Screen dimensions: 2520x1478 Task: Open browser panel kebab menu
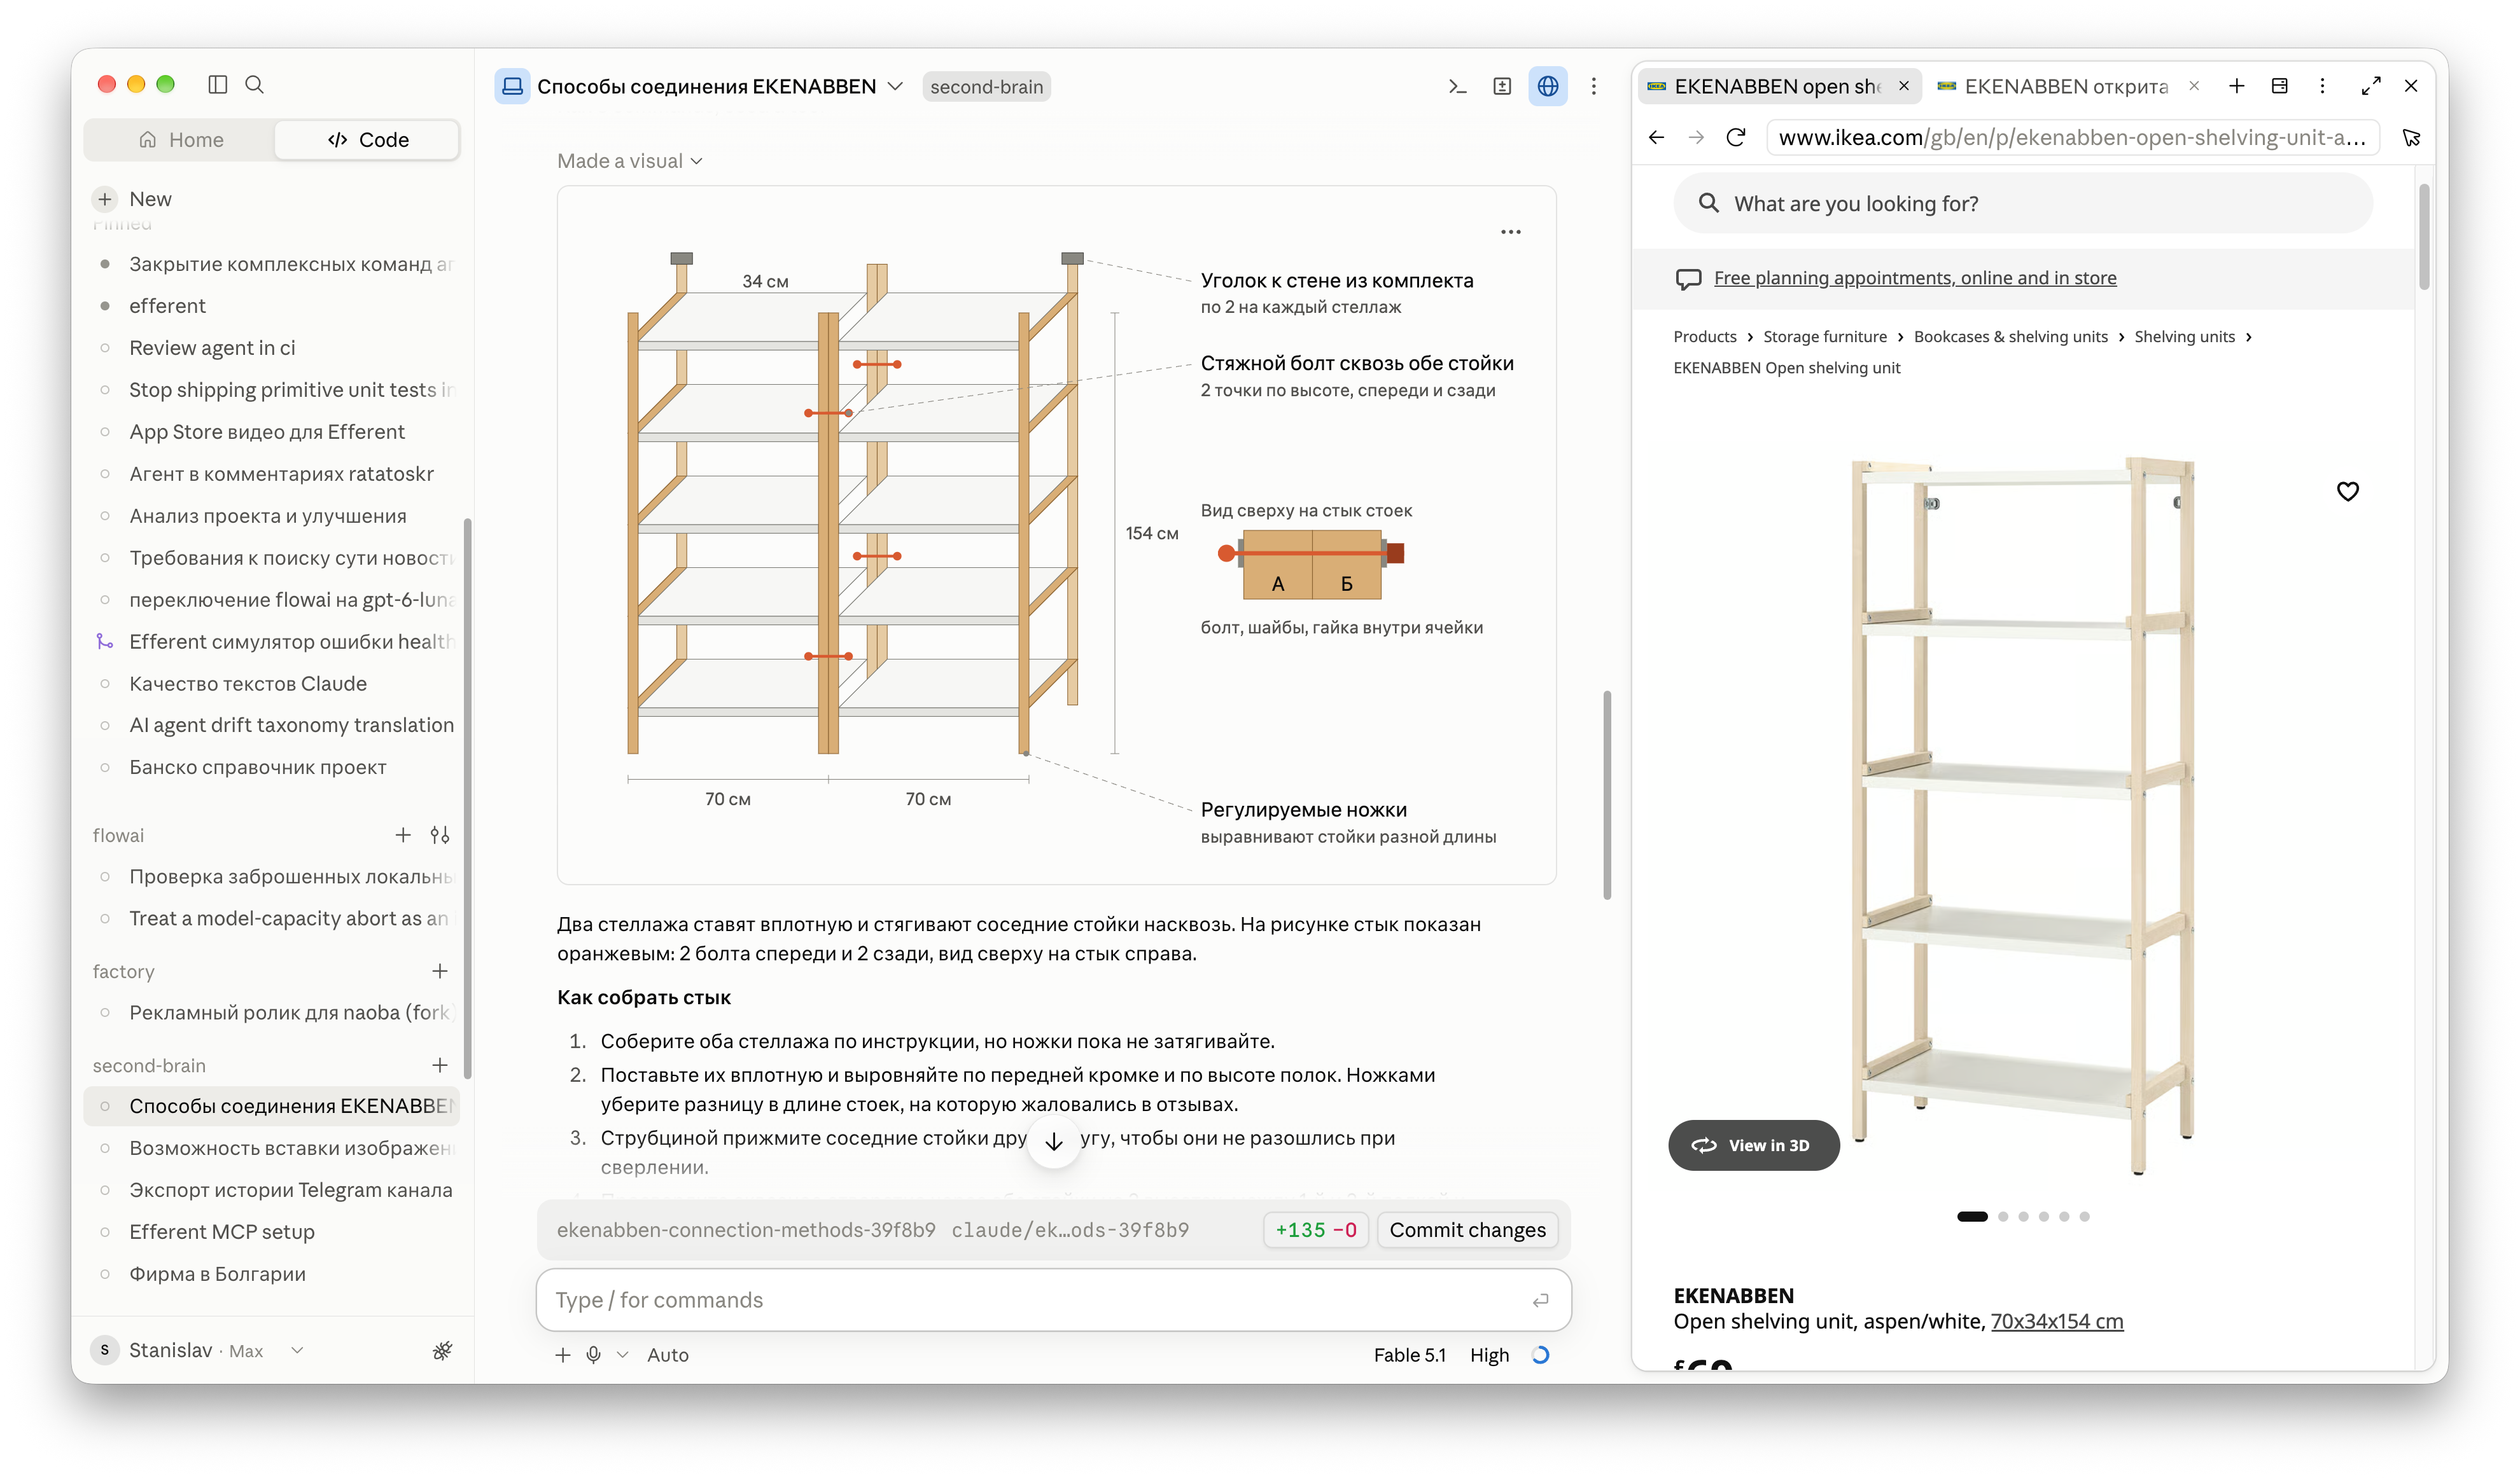(x=2322, y=86)
